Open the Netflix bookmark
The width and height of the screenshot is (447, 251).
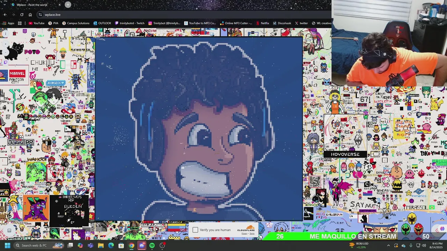pos(263,23)
